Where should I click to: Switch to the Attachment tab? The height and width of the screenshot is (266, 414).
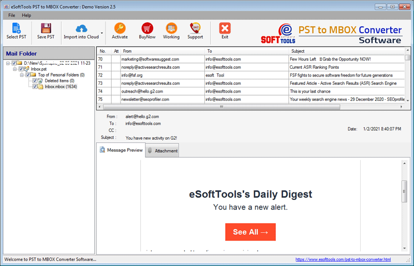click(162, 151)
